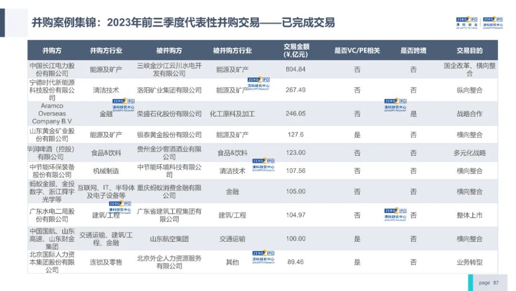Viewport: 516px width, 291px height.
Task: Select the 并购方行业 column header
Action: [106, 50]
